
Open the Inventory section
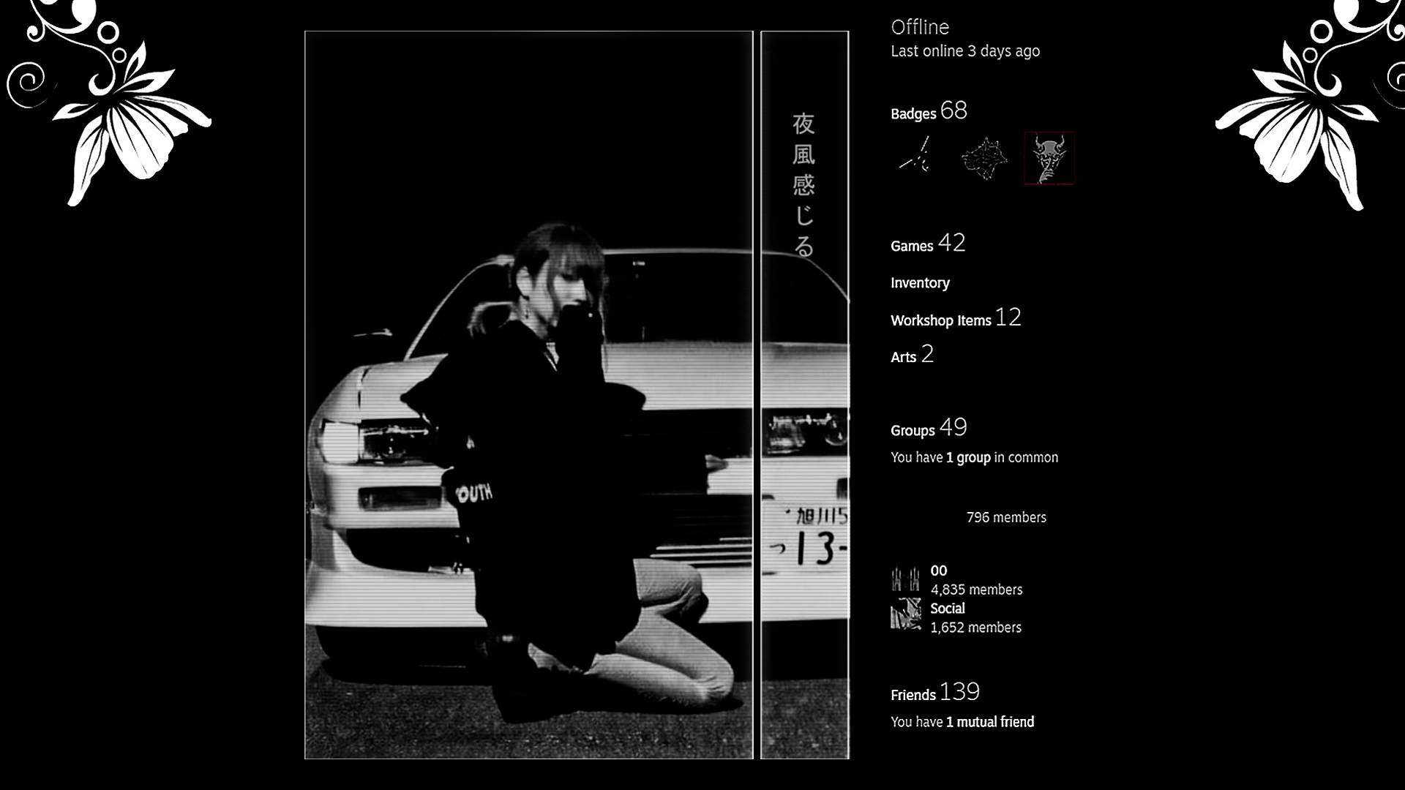(x=919, y=283)
